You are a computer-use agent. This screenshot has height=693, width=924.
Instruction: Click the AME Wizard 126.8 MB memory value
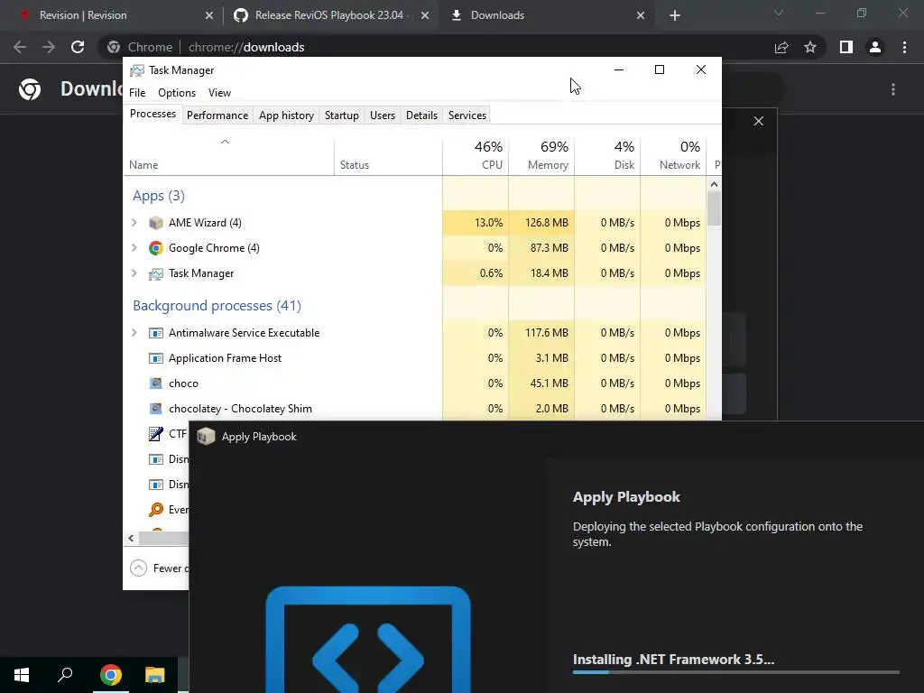[547, 223]
